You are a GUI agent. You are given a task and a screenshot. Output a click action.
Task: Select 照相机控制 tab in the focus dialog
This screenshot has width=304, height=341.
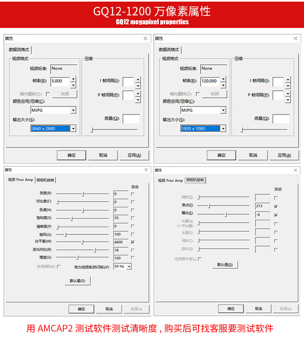click(195, 180)
